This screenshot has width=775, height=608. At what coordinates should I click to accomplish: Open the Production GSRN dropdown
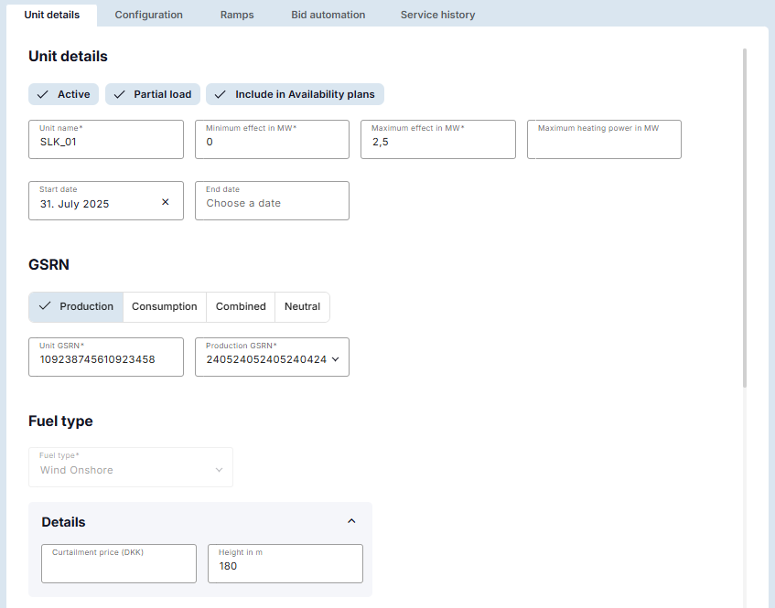[335, 359]
